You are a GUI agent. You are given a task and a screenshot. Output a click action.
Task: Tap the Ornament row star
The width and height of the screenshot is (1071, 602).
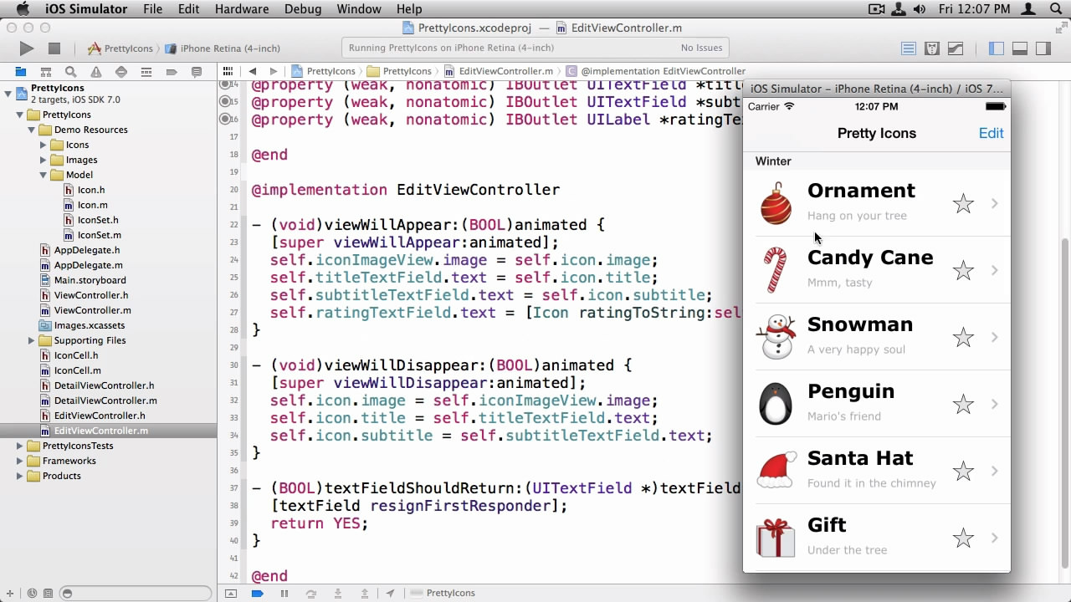click(963, 203)
